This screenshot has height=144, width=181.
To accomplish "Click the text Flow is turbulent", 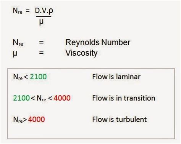I will point(120,119).
